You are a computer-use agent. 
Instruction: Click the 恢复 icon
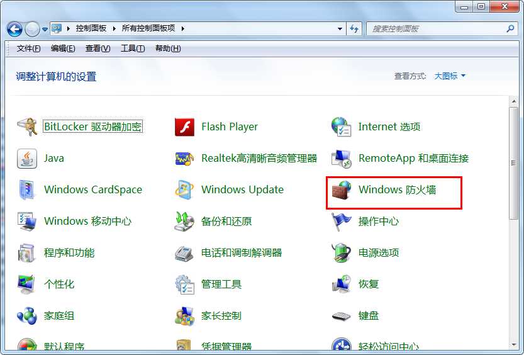click(341, 285)
